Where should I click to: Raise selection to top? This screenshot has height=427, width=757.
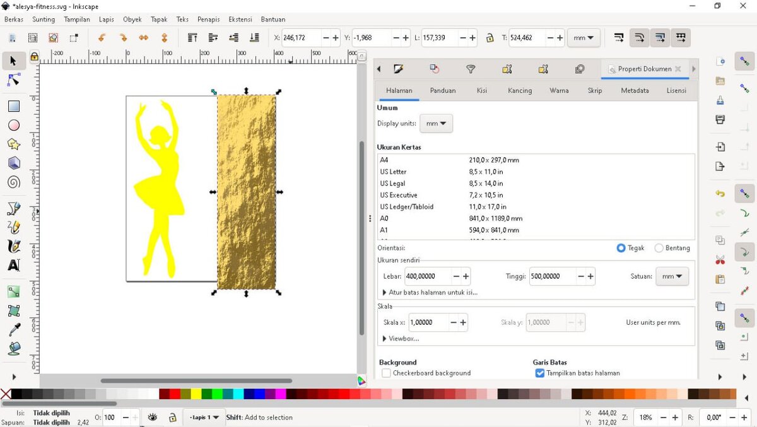pos(192,38)
